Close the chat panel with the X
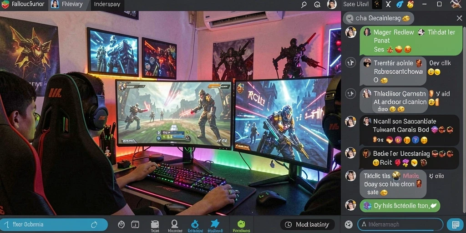 (x=459, y=18)
